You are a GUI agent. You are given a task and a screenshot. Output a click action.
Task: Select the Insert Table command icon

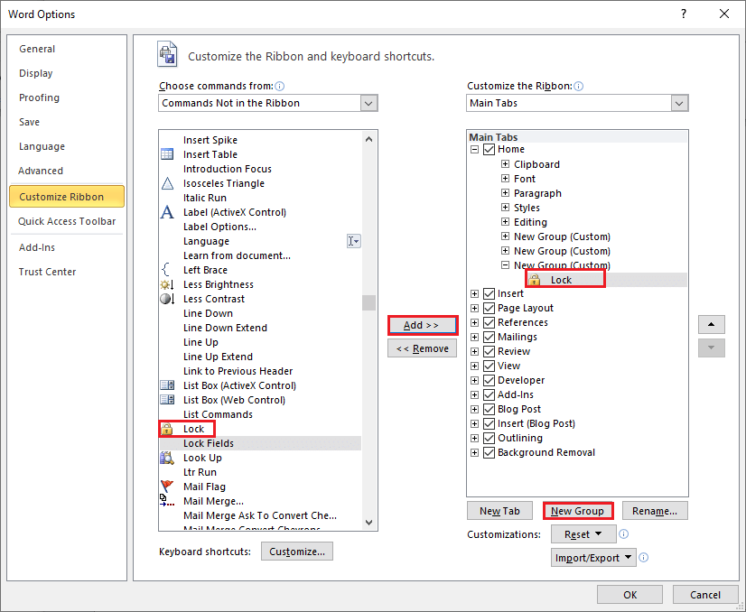166,154
